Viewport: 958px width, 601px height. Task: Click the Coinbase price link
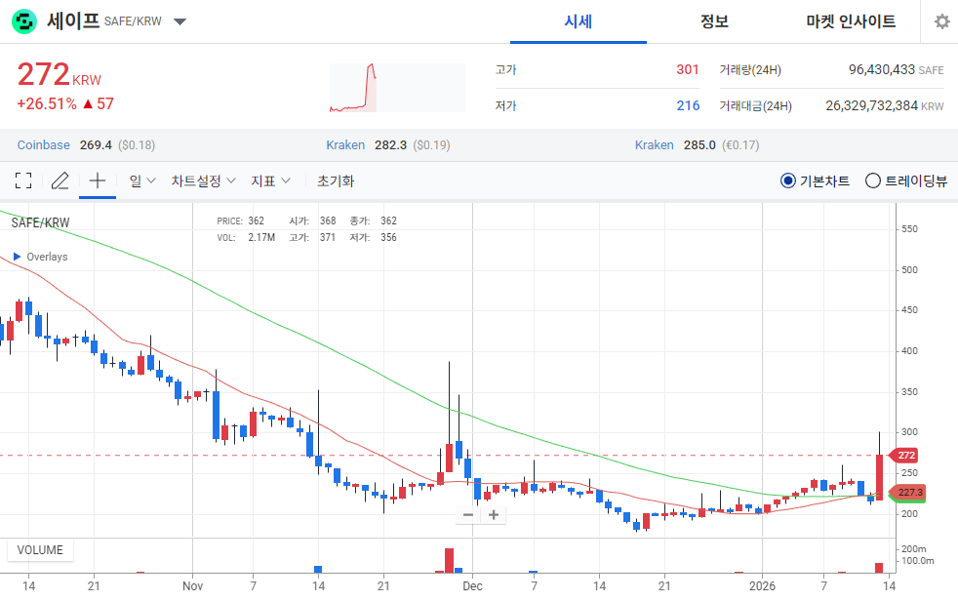pyautogui.click(x=43, y=144)
